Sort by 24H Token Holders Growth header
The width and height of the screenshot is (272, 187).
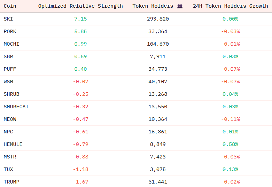click(230, 6)
